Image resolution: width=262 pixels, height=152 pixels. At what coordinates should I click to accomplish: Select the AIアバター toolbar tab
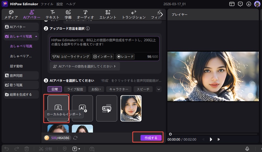pos(32,14)
